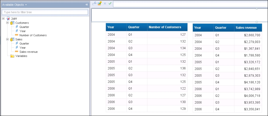This screenshot has width=268, height=116.
Task: Collapse the Customers query node
Action: click(7, 23)
